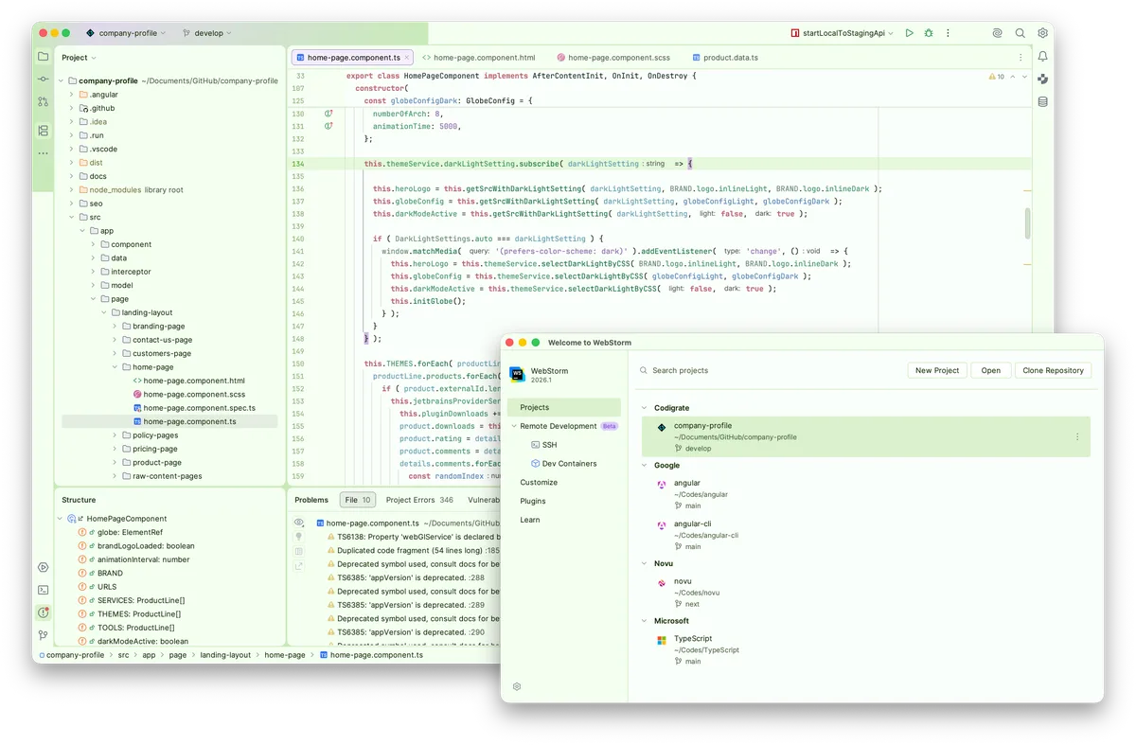Run startLocalToStagingApi with the green play icon
This screenshot has height=745, width=1136.
pyautogui.click(x=909, y=33)
